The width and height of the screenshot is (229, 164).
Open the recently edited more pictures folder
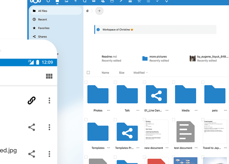click(156, 58)
